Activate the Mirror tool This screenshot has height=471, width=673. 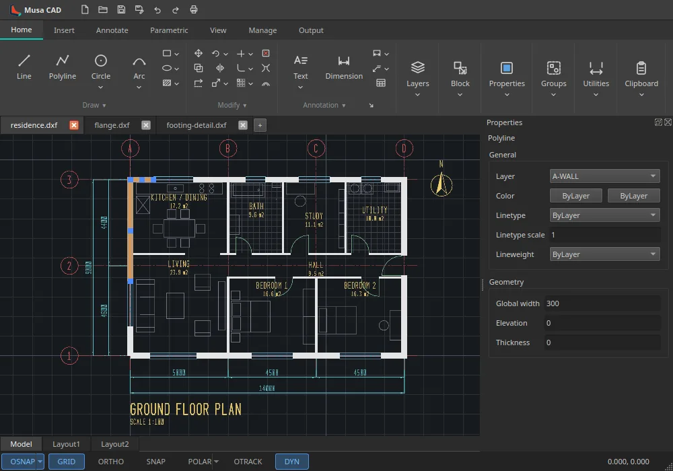[220, 68]
